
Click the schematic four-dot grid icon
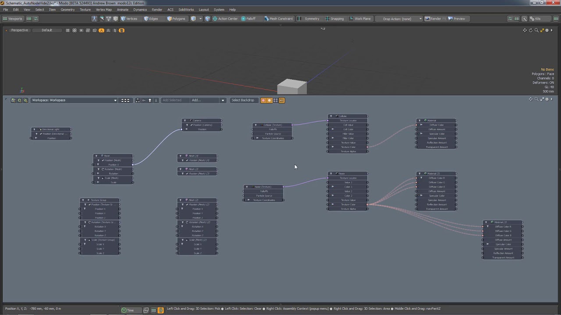[x=276, y=100]
